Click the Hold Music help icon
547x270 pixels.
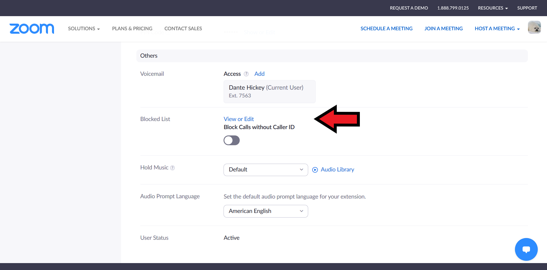172,168
